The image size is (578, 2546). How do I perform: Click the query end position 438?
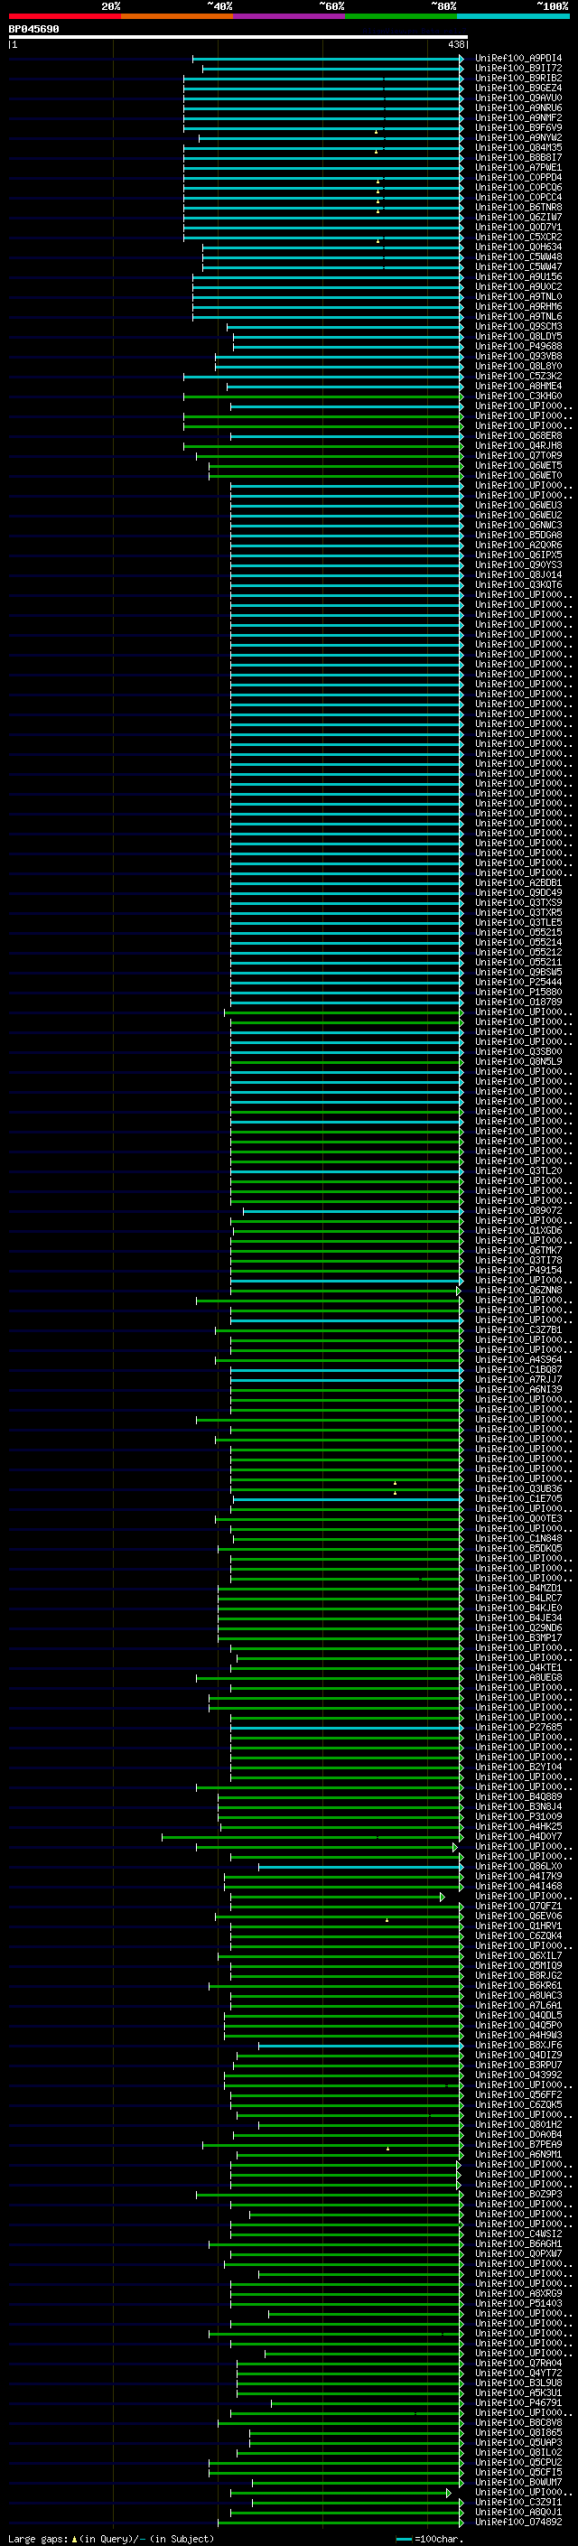click(455, 44)
